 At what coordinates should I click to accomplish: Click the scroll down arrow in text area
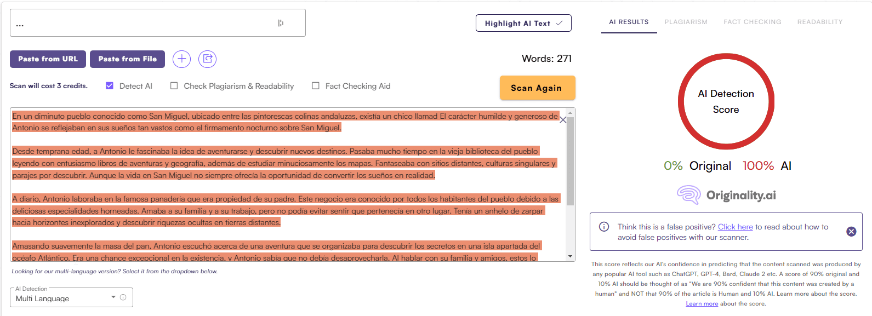coord(570,256)
